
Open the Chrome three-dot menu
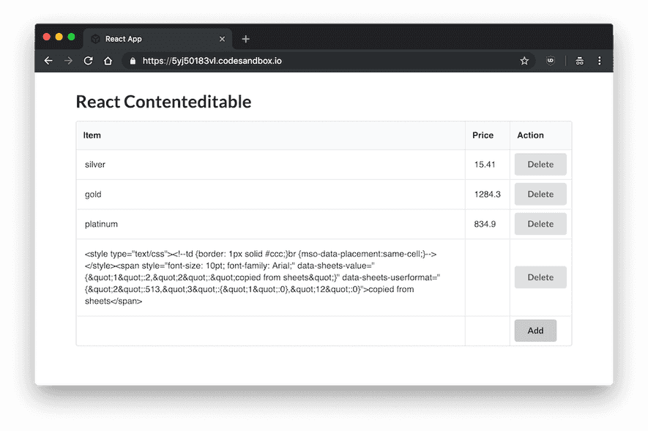click(x=600, y=61)
